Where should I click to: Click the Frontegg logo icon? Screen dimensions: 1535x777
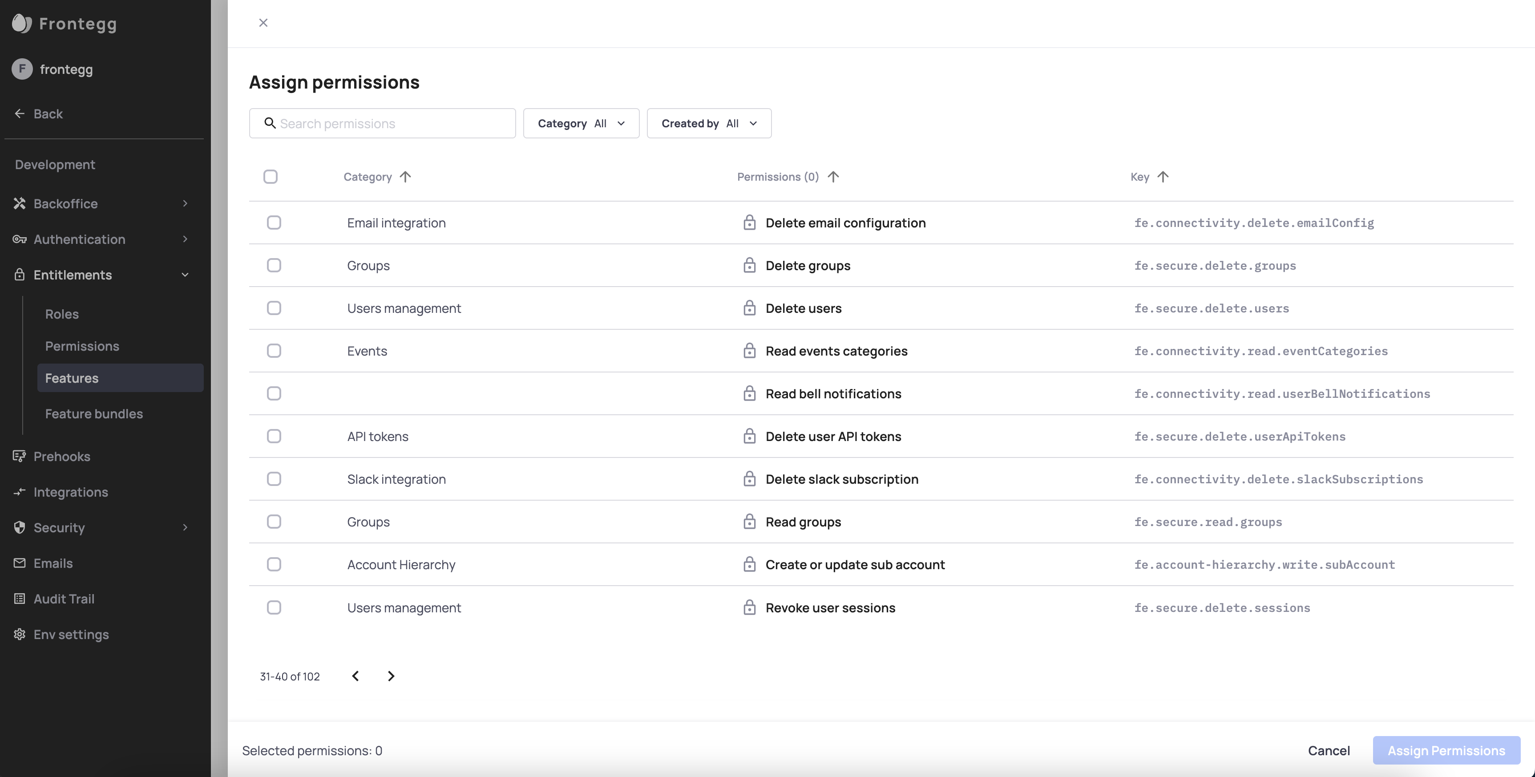(x=21, y=23)
